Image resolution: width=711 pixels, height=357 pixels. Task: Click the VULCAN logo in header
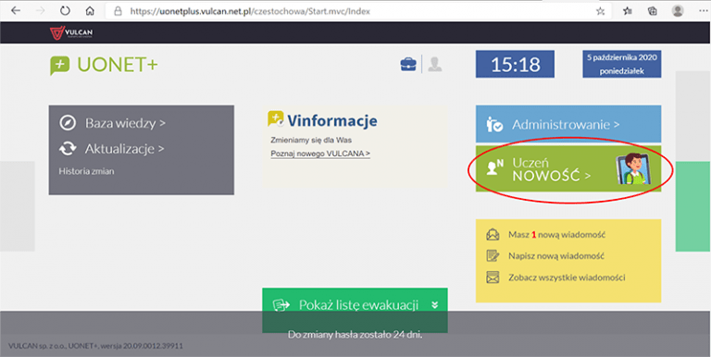(71, 32)
